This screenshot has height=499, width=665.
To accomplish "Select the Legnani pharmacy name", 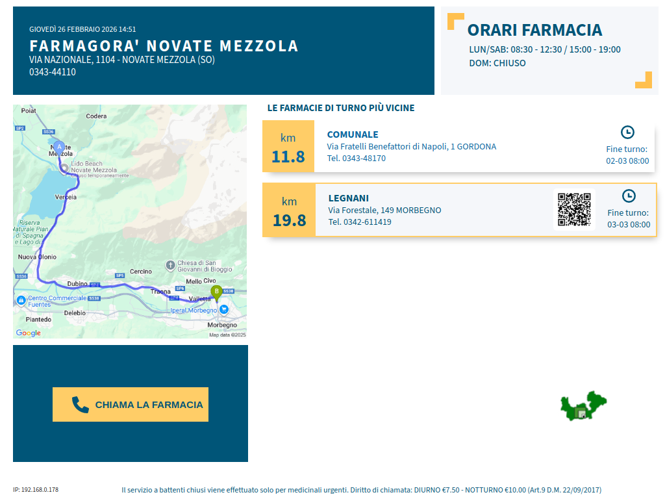I will [x=348, y=198].
